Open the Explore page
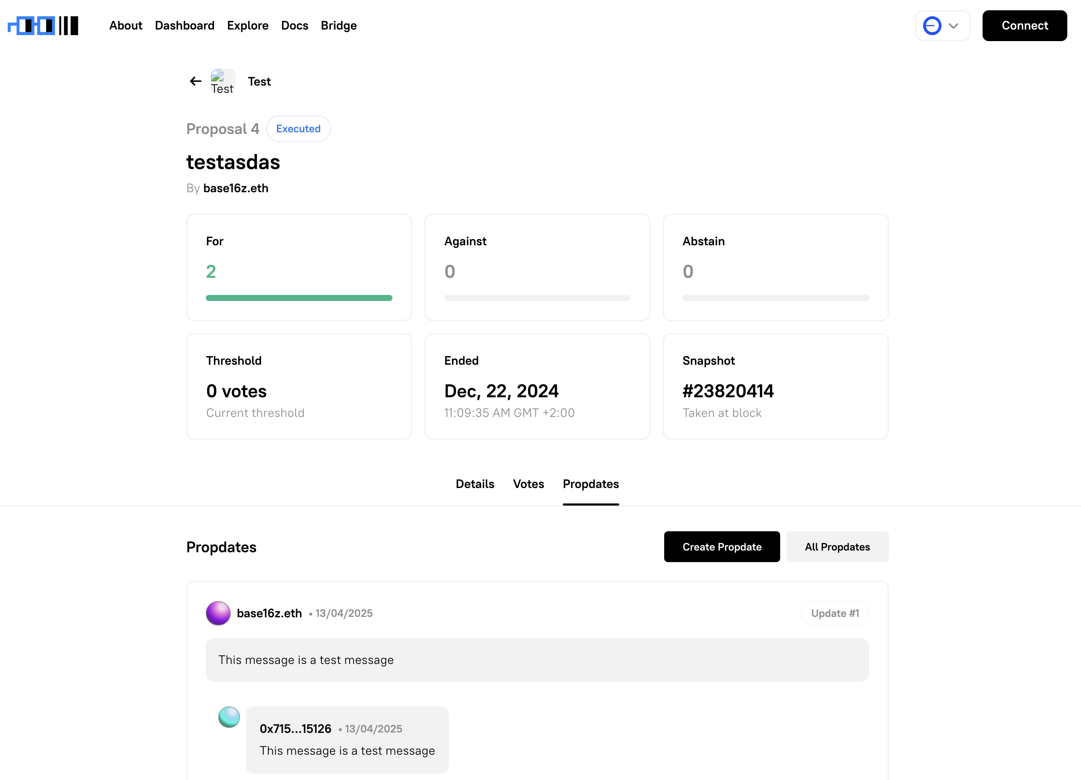The height and width of the screenshot is (780, 1081). pyautogui.click(x=247, y=25)
